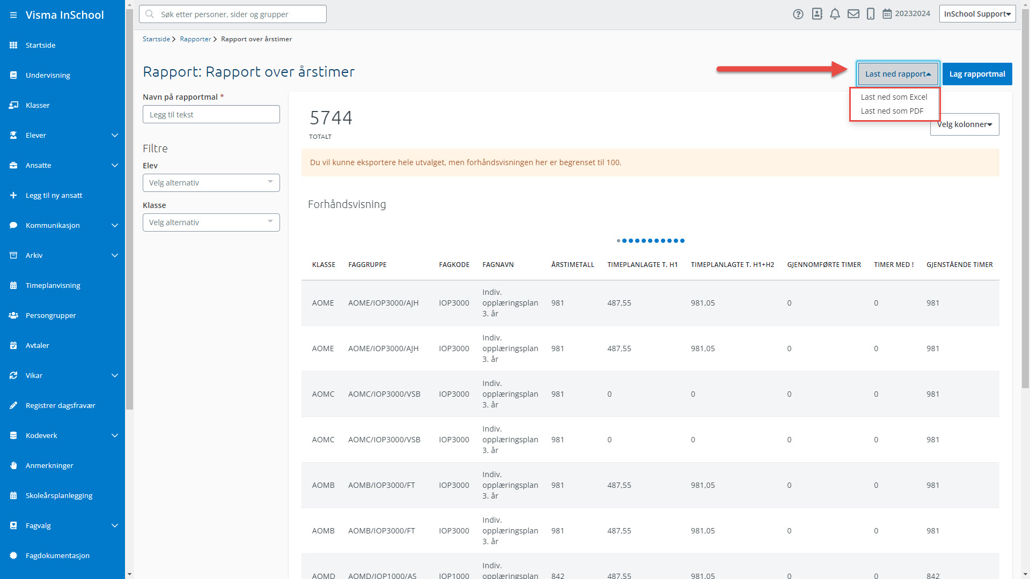Open the 20232024 school year selector

click(907, 14)
